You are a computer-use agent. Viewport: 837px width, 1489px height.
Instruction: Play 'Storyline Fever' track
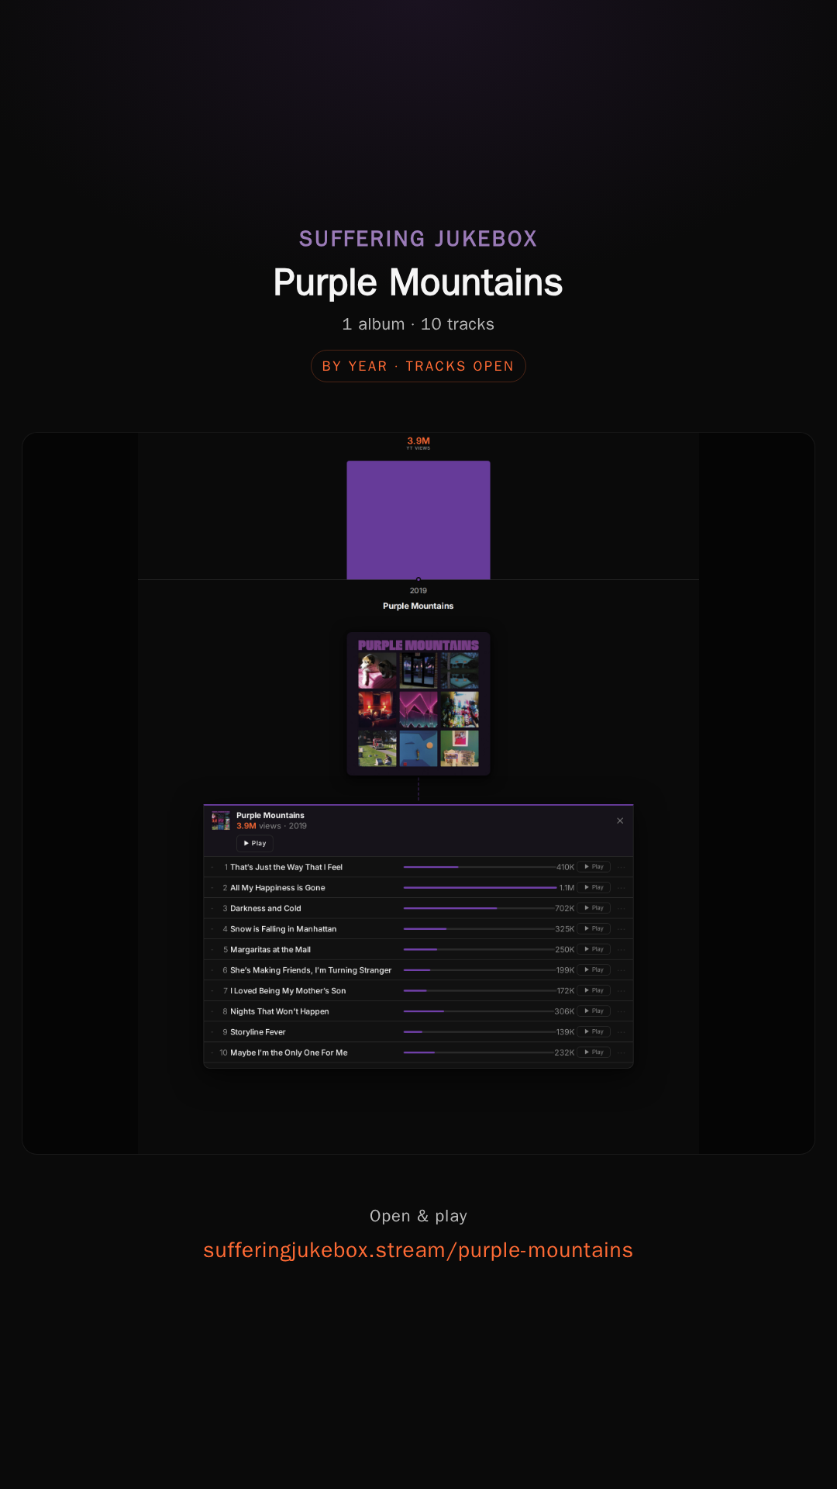594,1031
